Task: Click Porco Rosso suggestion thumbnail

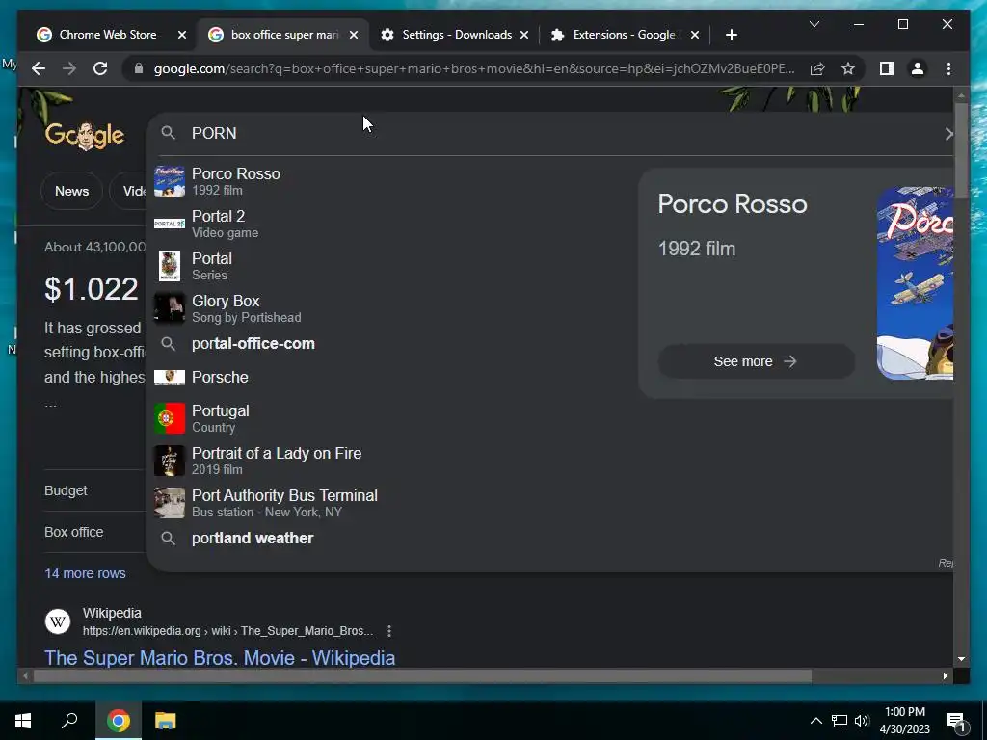Action: [170, 181]
